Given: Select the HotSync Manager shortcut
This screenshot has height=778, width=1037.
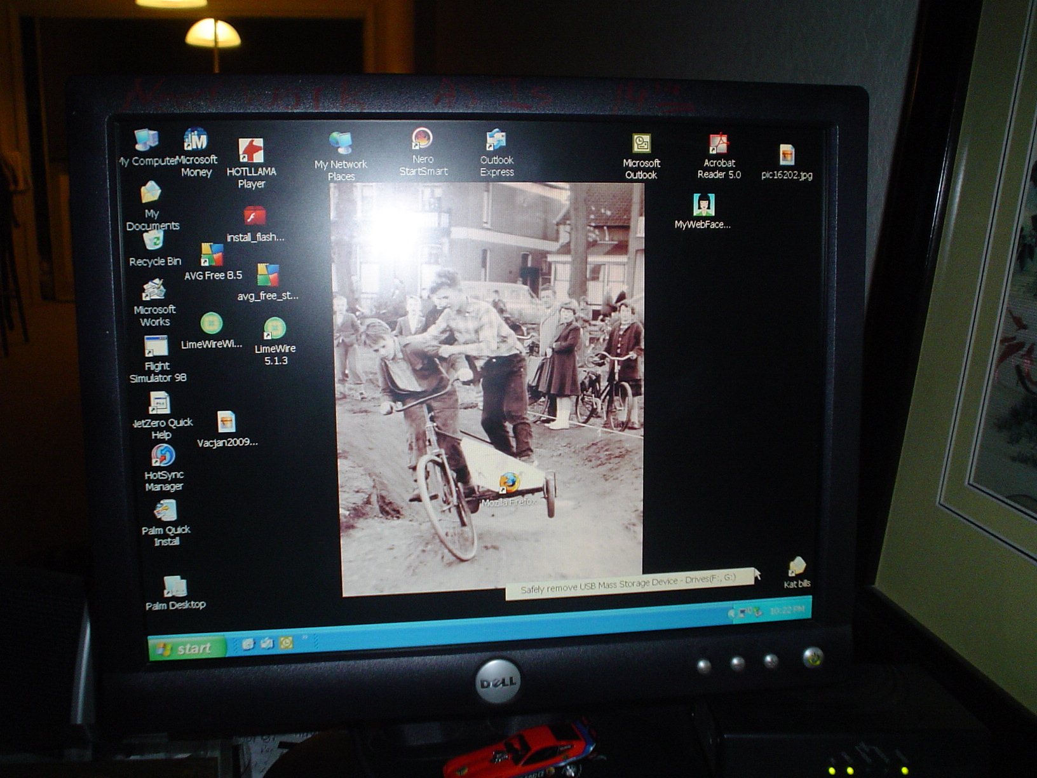Looking at the screenshot, I should [163, 468].
